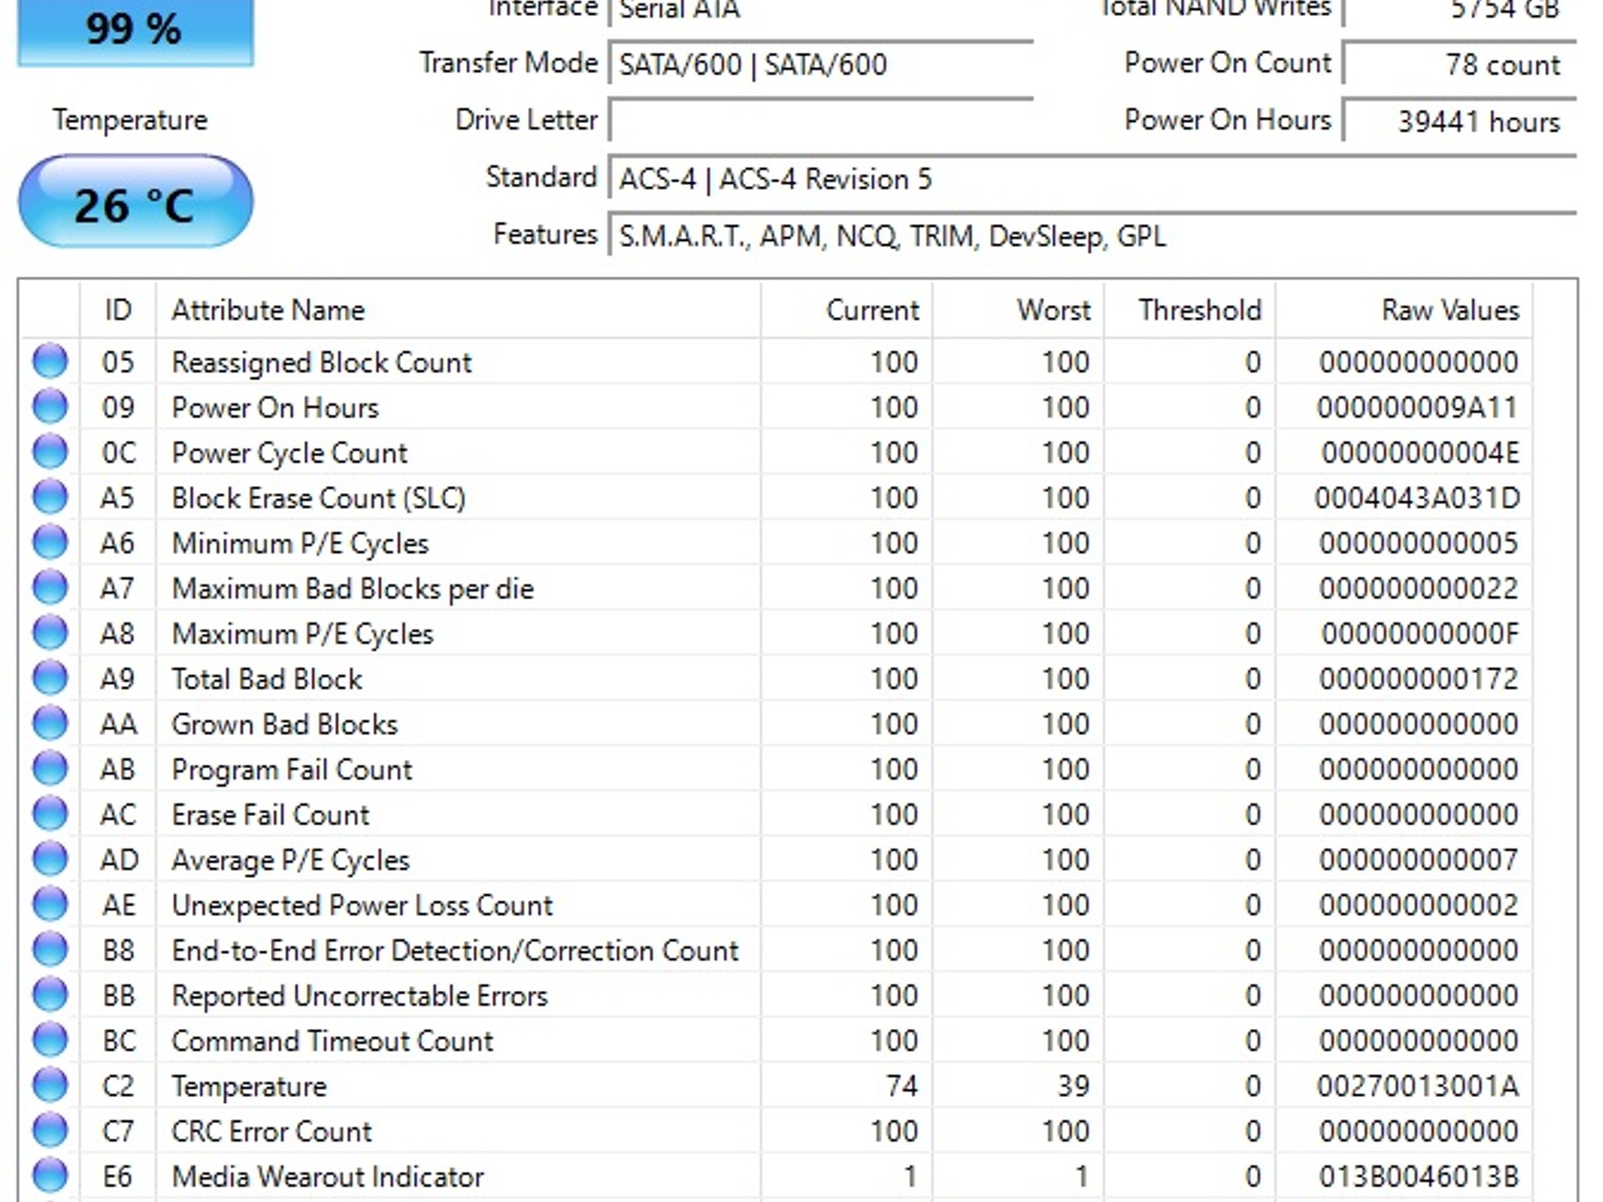Click status orb for Erase Fail Count
The height and width of the screenshot is (1202, 1603).
tap(50, 814)
